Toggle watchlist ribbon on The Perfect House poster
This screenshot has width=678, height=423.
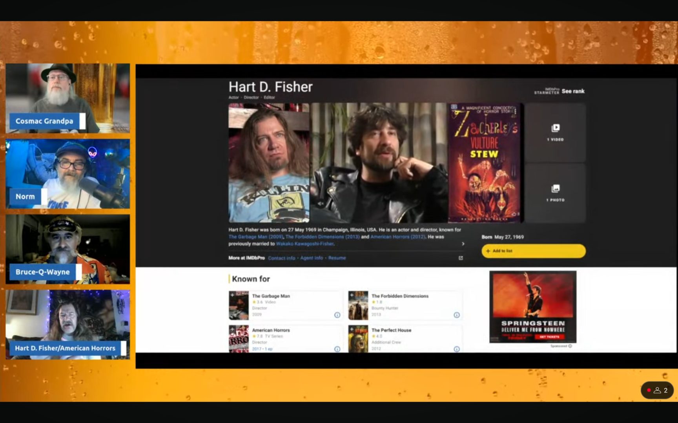[352, 329]
